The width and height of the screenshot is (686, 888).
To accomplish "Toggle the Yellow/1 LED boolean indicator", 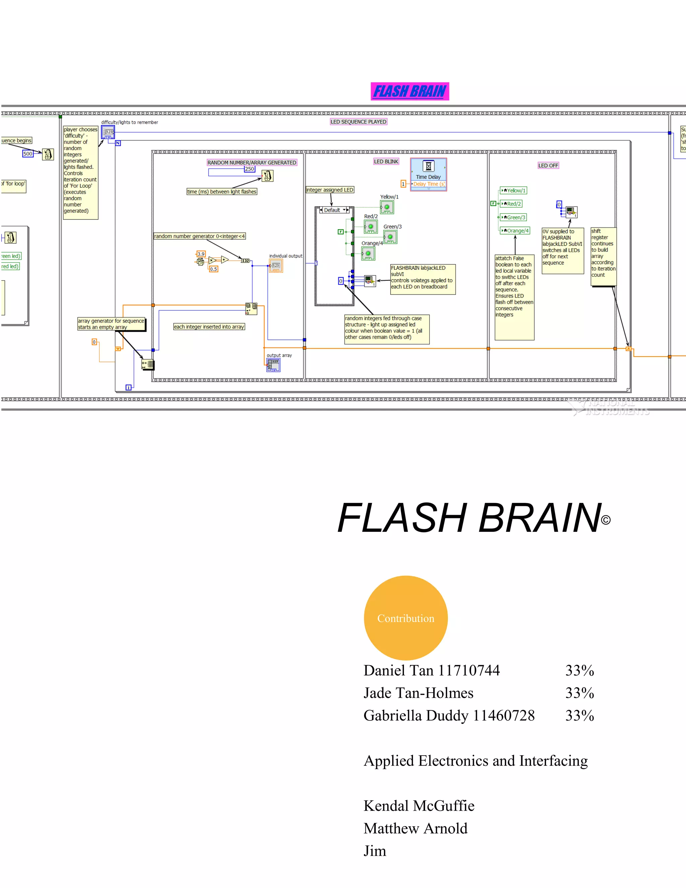I will point(387,207).
